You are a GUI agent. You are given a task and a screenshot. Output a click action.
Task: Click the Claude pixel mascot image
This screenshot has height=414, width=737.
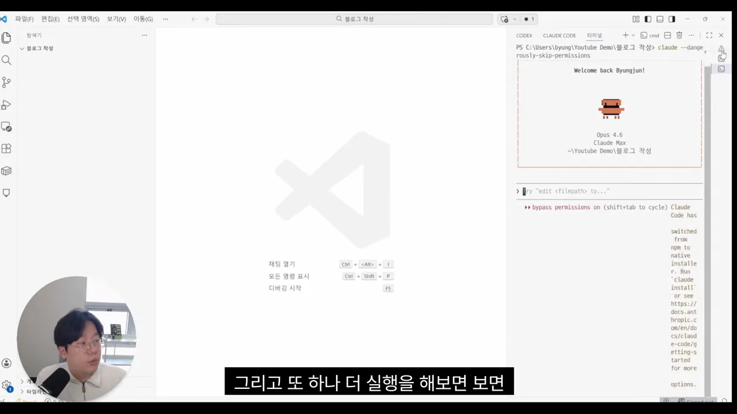(x=611, y=109)
